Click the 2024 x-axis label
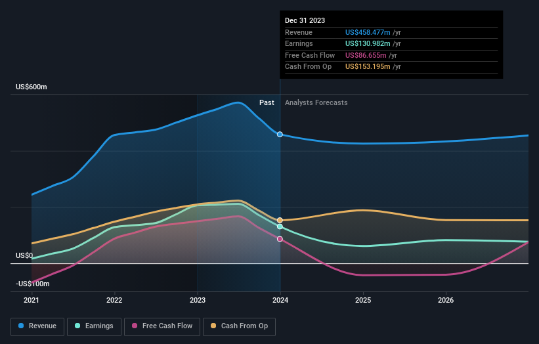The height and width of the screenshot is (344, 539). click(x=280, y=300)
